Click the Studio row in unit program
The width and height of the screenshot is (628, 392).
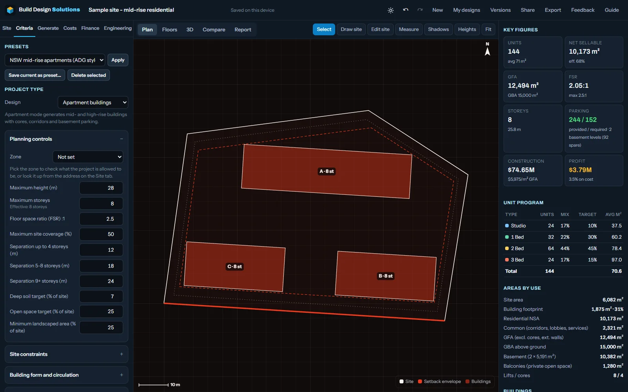point(563,226)
